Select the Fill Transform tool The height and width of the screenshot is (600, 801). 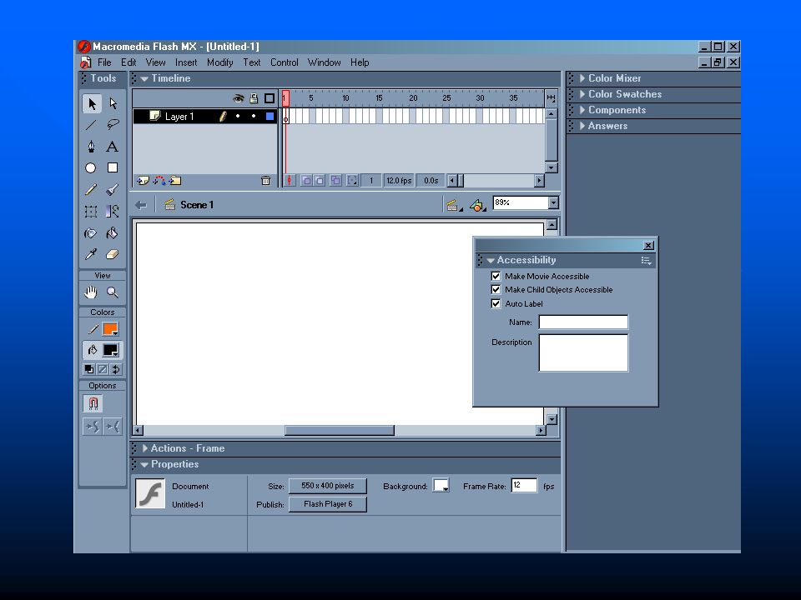[x=113, y=211]
